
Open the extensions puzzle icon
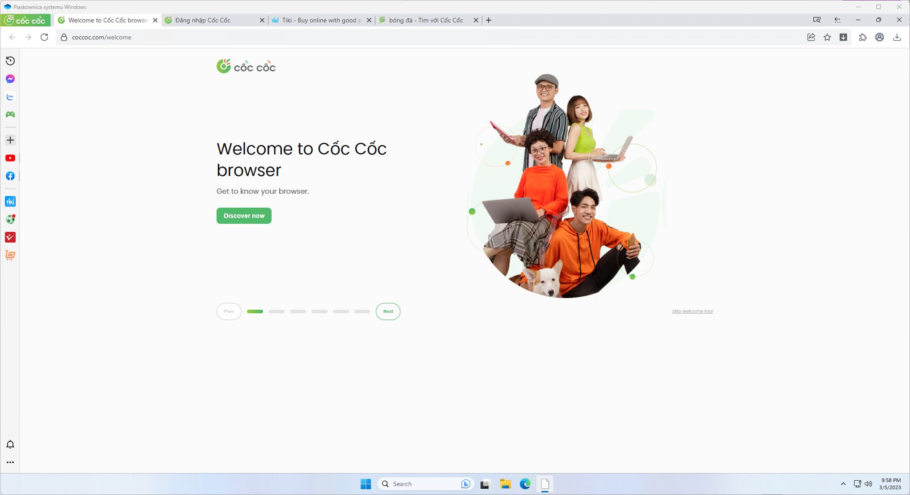(863, 37)
